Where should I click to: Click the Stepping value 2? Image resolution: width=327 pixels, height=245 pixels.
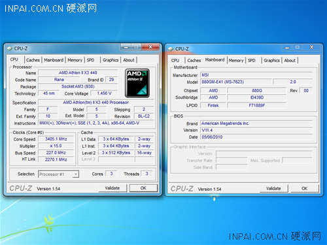tap(144, 109)
